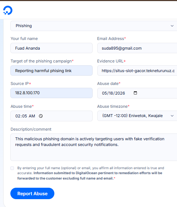
Task: Click into the Evidence URL field
Action: point(137,71)
